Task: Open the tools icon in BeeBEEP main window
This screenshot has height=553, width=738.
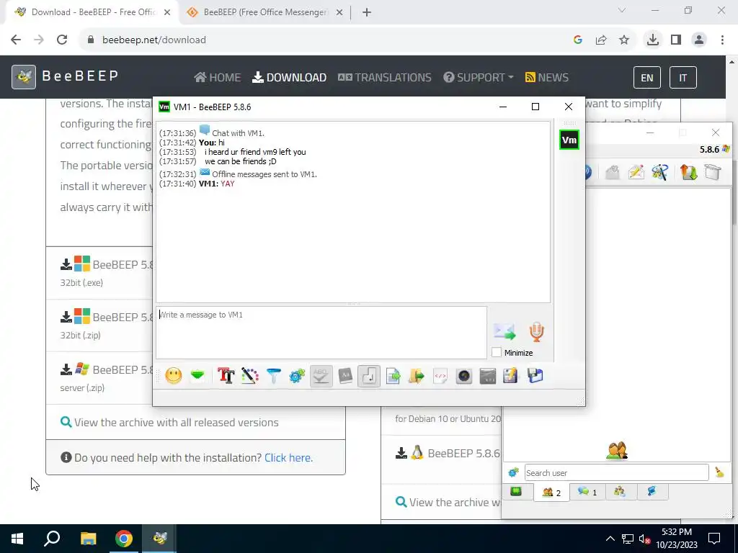Action: tap(660, 172)
